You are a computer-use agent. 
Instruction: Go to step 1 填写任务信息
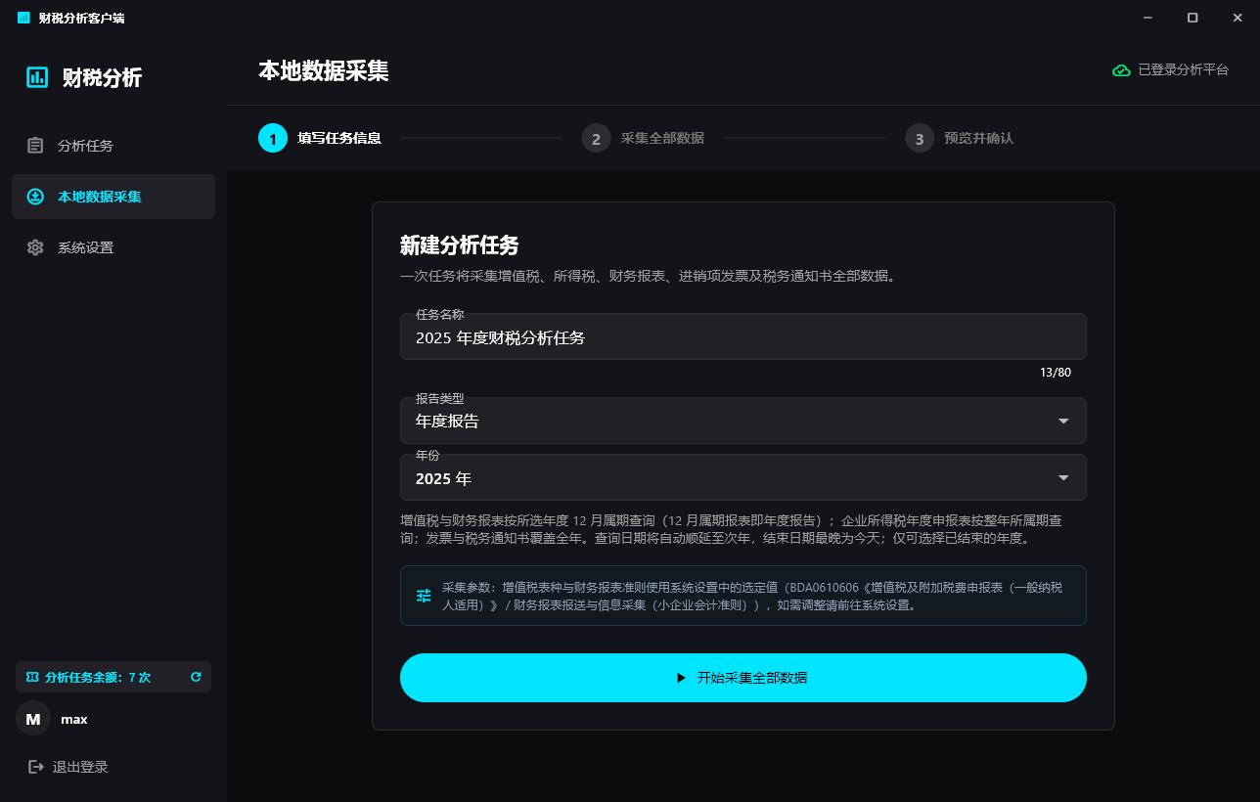pyautogui.click(x=320, y=138)
